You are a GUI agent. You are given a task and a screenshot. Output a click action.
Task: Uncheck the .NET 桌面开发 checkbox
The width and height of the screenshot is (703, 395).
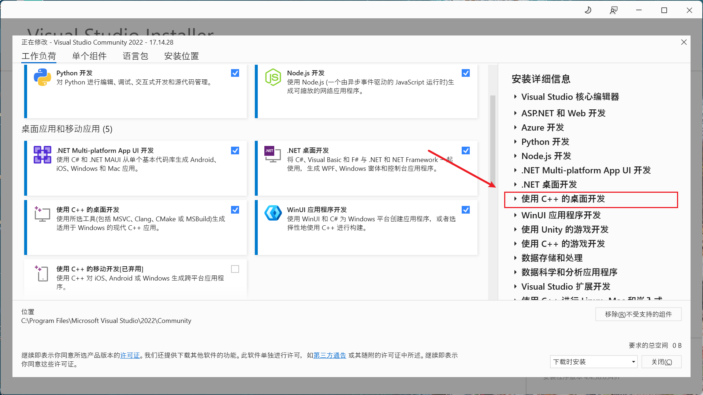click(x=466, y=151)
